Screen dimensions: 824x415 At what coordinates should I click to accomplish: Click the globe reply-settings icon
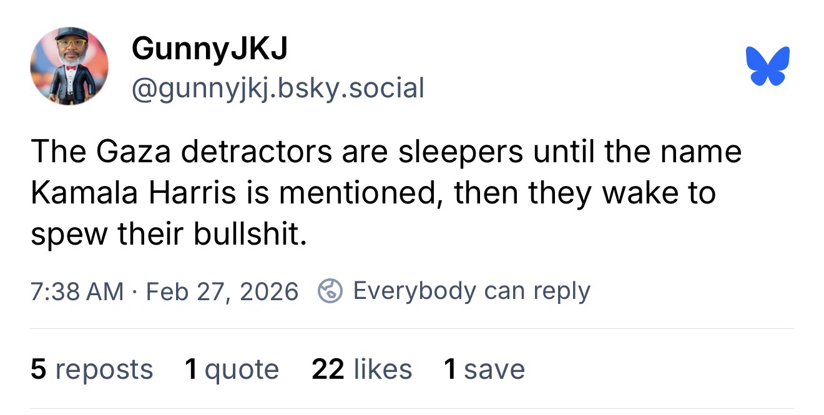330,291
